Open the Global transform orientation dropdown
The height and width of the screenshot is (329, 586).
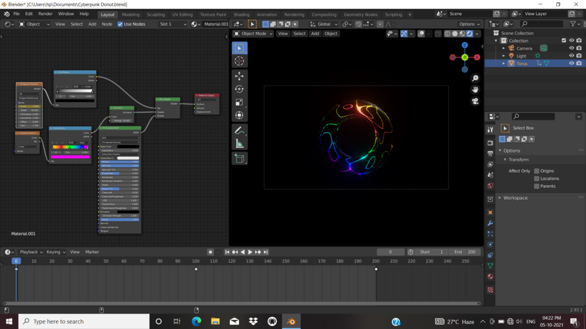tap(324, 24)
